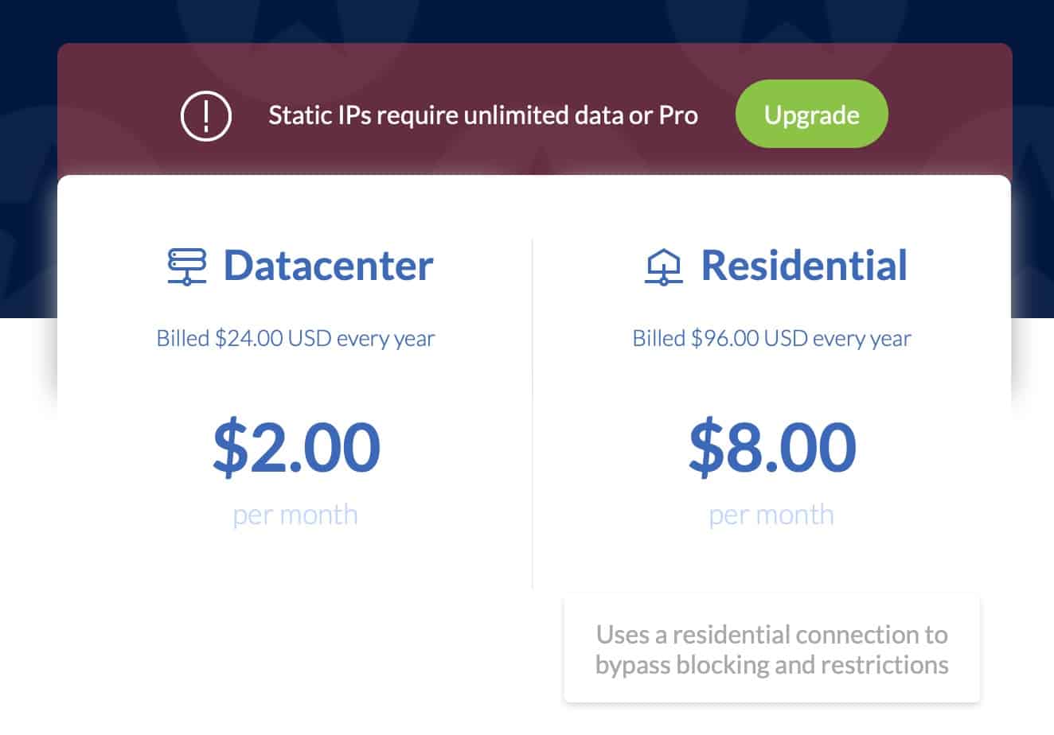Click the vertical divider between plans
Viewport: 1054px width, 735px height.
(532, 414)
